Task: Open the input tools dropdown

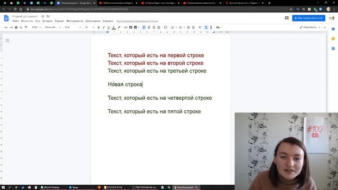Action: pyautogui.click(x=219, y=27)
